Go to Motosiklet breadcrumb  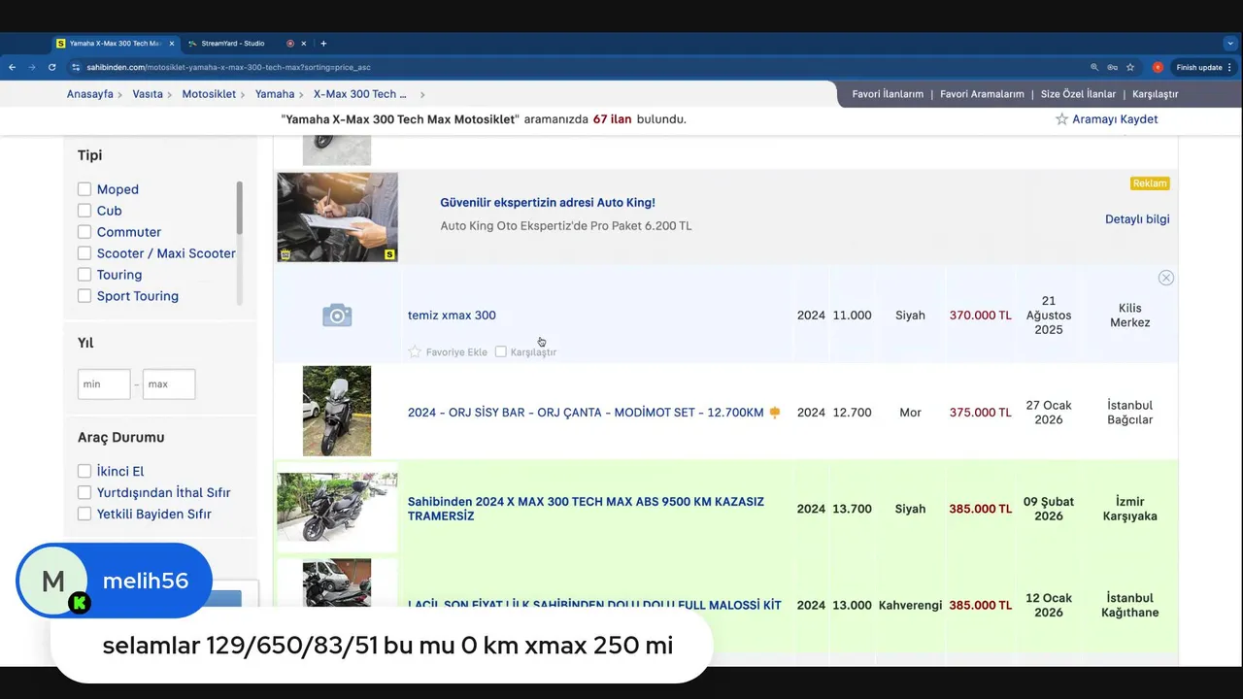coord(209,94)
